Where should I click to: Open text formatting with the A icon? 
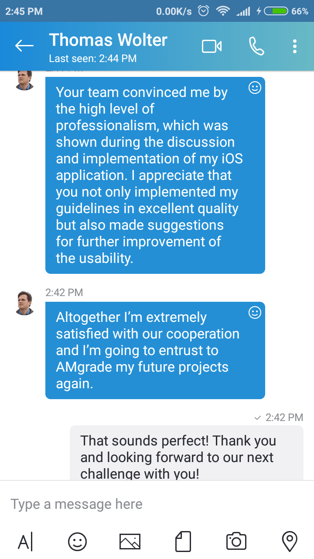[x=25, y=542]
